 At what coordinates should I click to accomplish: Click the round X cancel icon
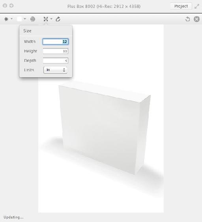196,19
